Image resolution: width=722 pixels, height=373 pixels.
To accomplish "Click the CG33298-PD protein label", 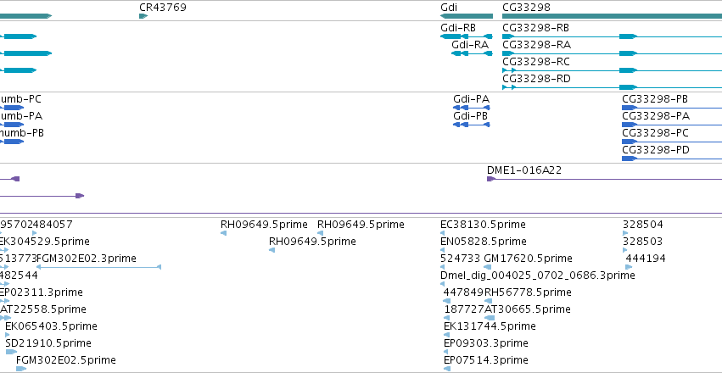I will point(656,150).
